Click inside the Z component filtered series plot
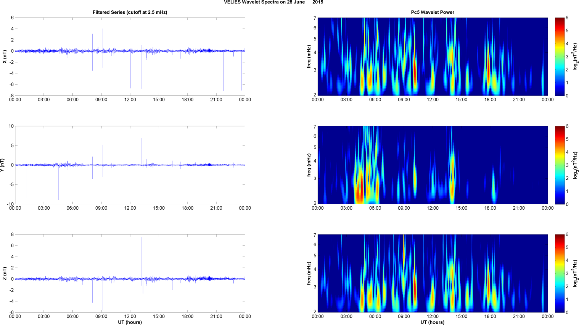This screenshot has height=325, width=579. (130, 273)
